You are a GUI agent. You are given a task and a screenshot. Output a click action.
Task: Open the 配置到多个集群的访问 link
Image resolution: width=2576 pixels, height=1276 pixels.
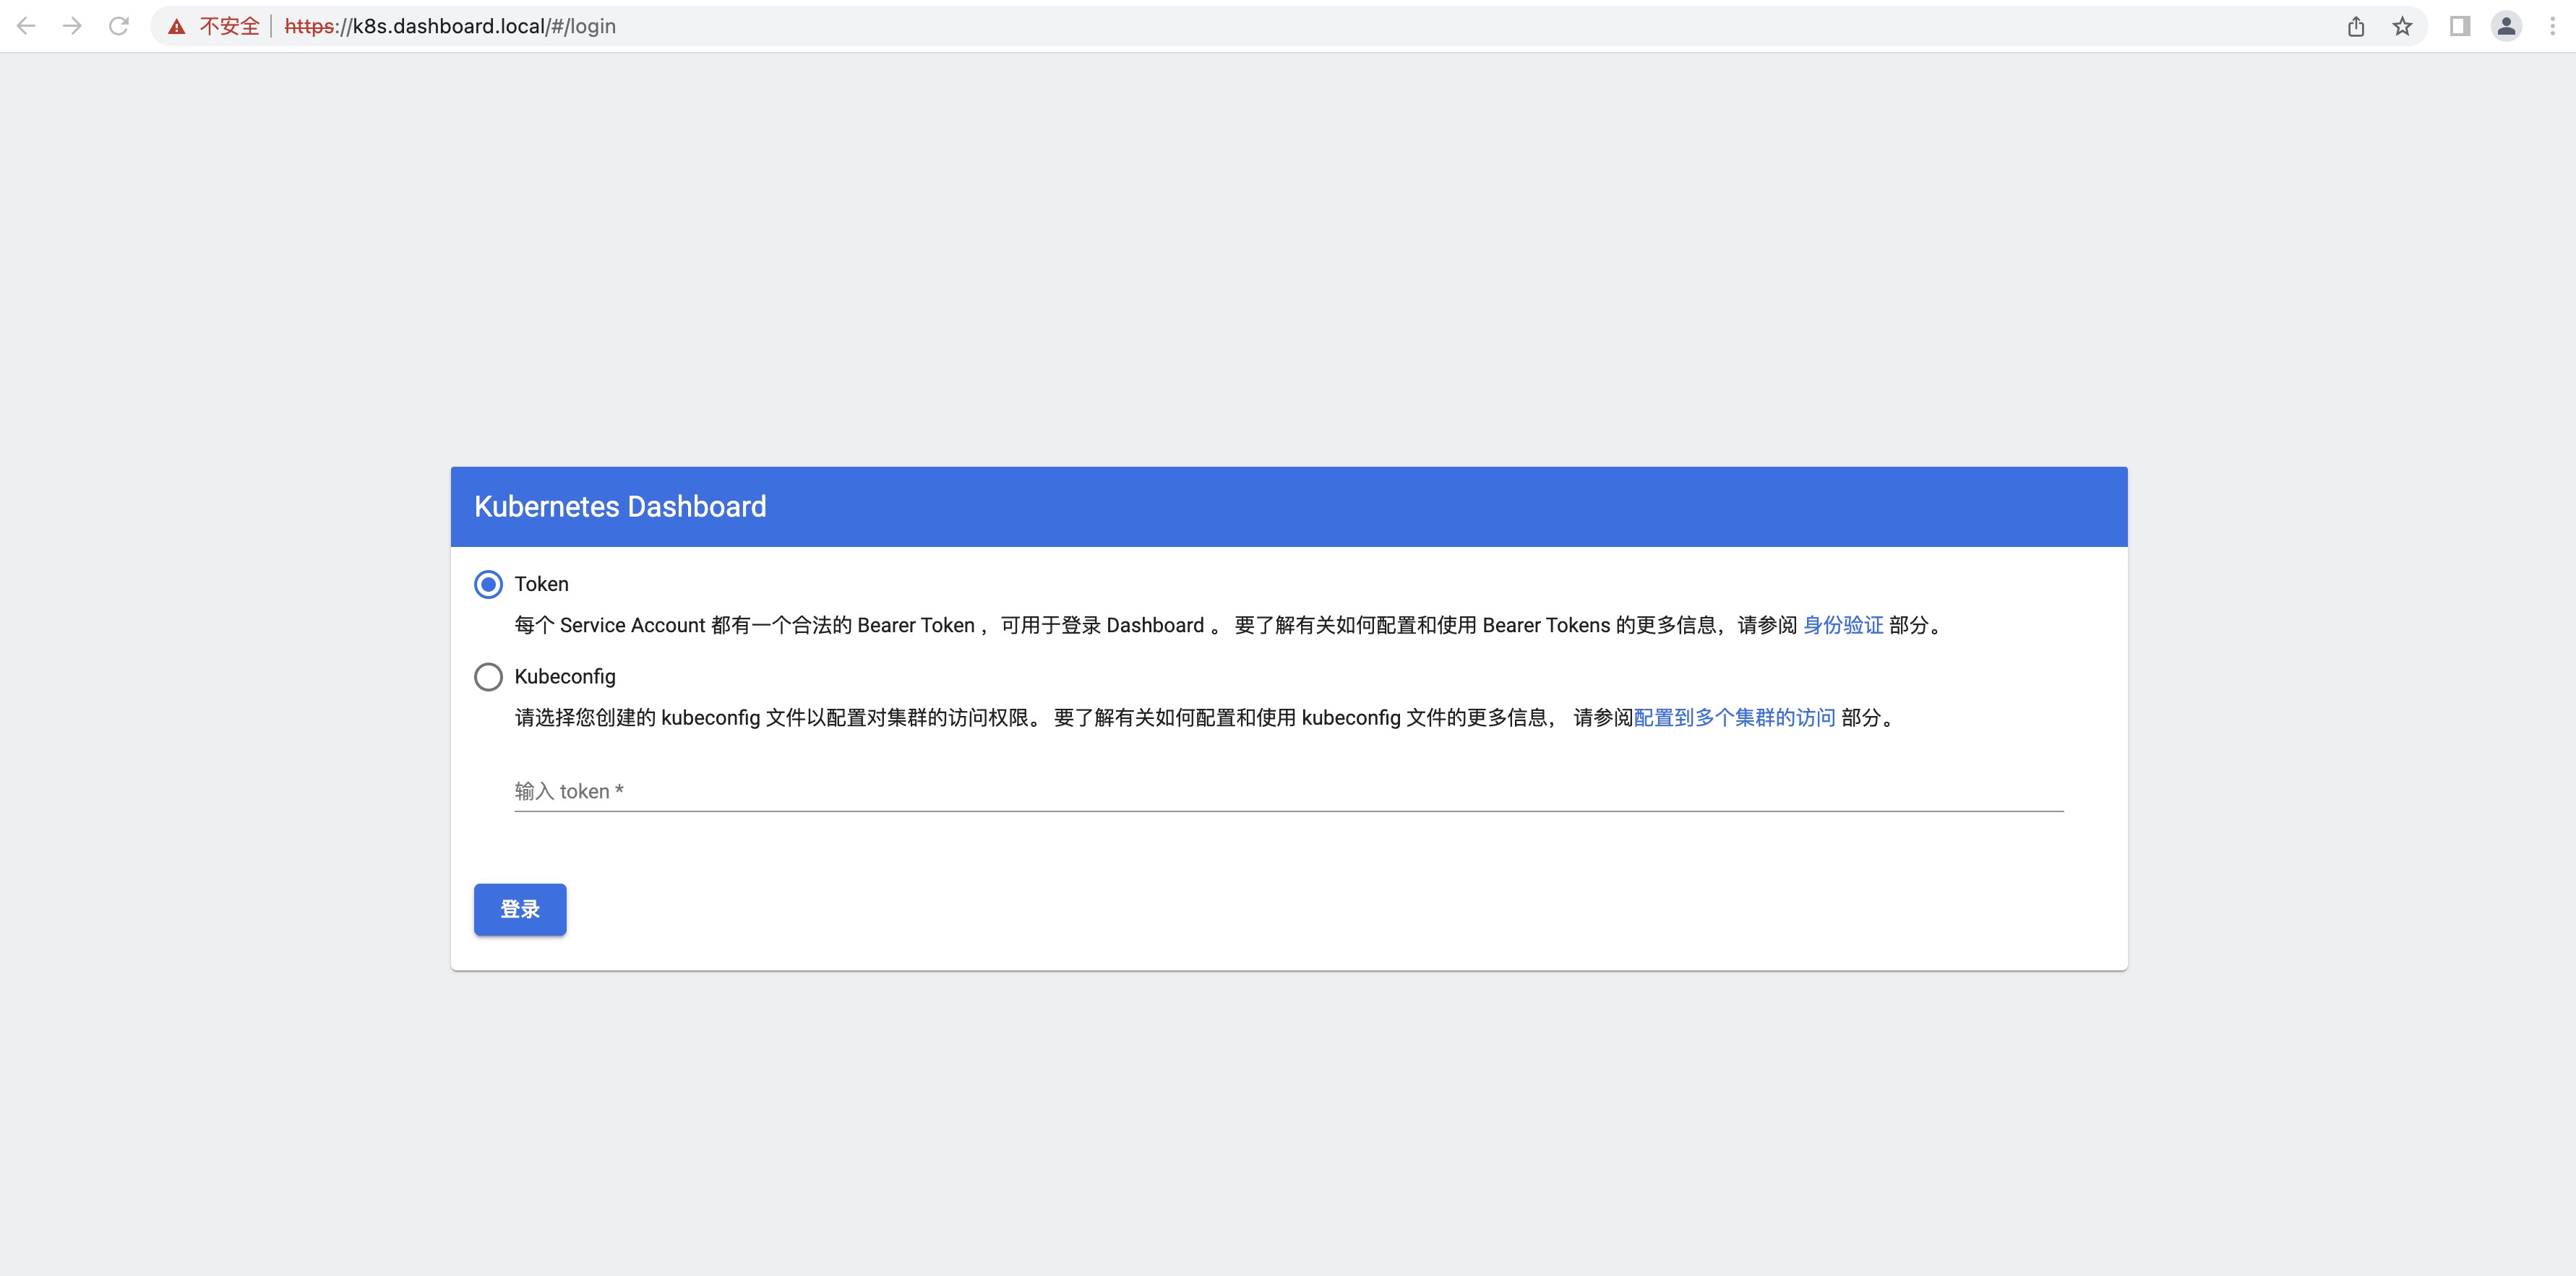coord(1734,718)
